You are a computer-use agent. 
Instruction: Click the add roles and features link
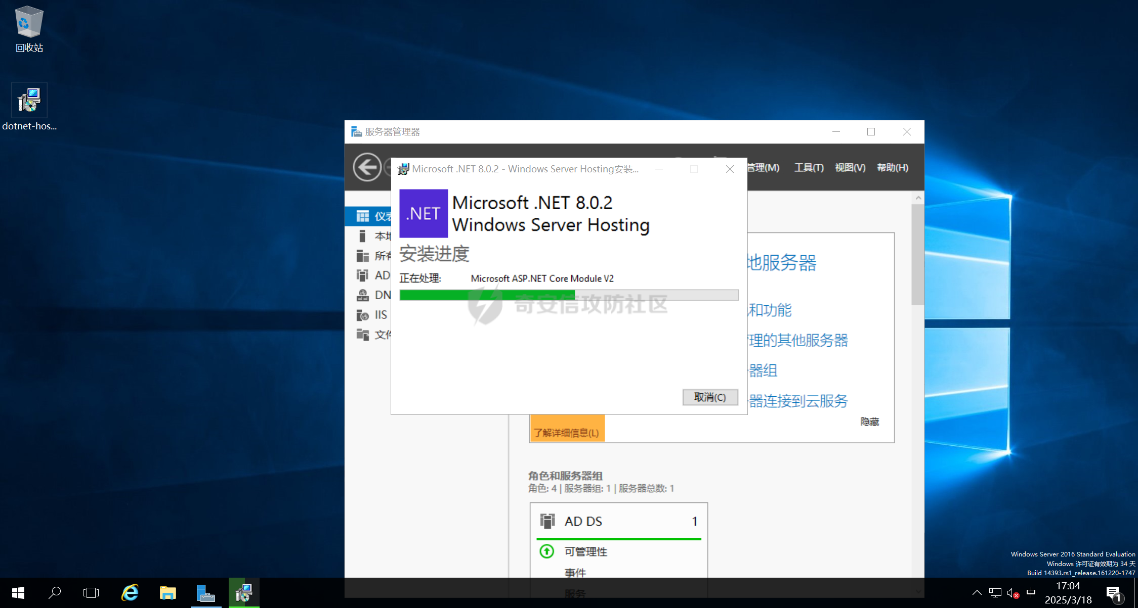770,310
